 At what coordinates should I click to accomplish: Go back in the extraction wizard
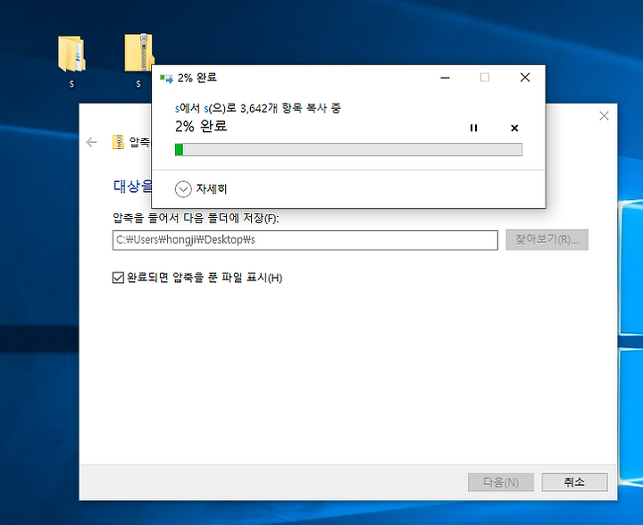pos(91,142)
